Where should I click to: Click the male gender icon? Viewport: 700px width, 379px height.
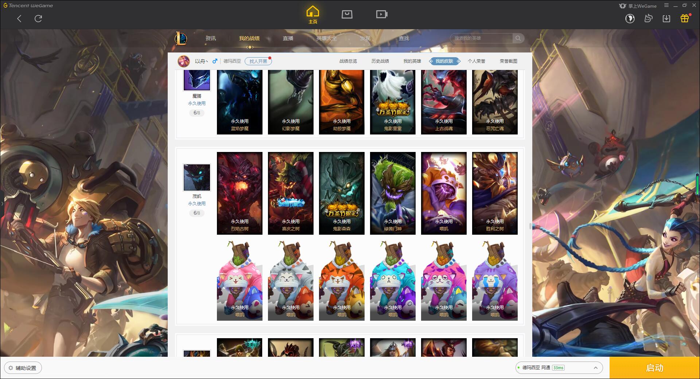click(215, 61)
